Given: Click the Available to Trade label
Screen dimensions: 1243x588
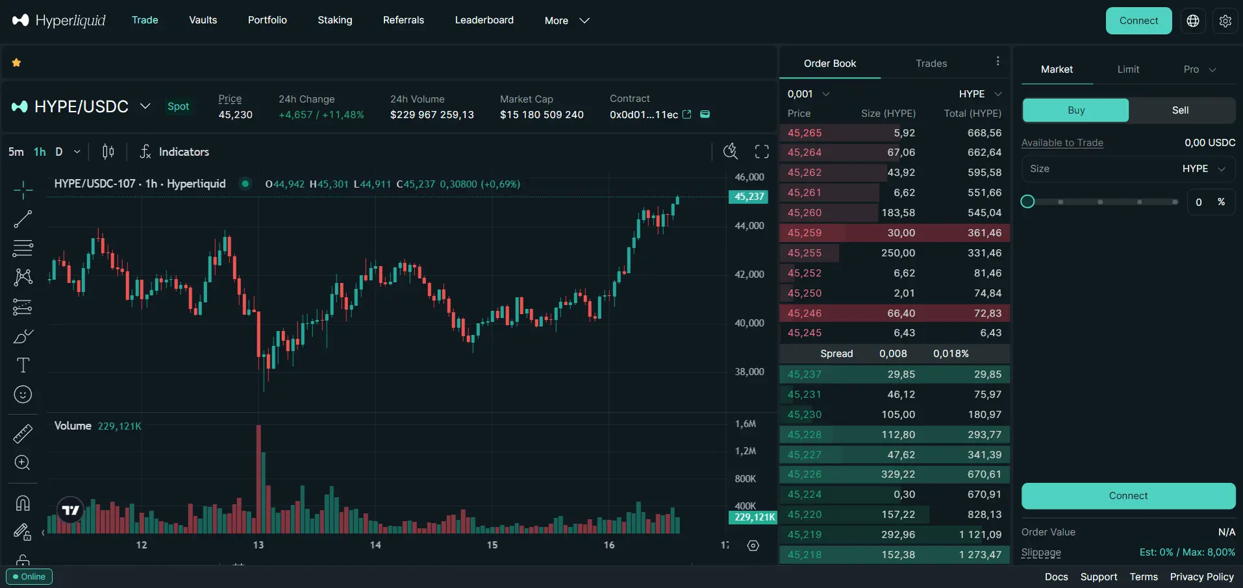Looking at the screenshot, I should [1062, 143].
